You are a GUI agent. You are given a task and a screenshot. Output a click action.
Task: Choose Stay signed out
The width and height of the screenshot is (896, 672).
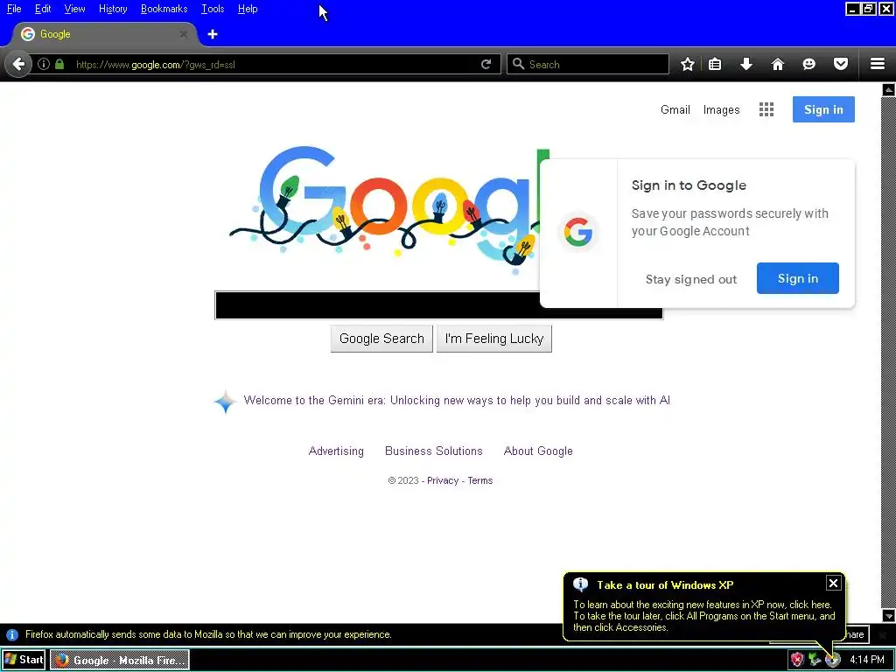pyautogui.click(x=691, y=279)
